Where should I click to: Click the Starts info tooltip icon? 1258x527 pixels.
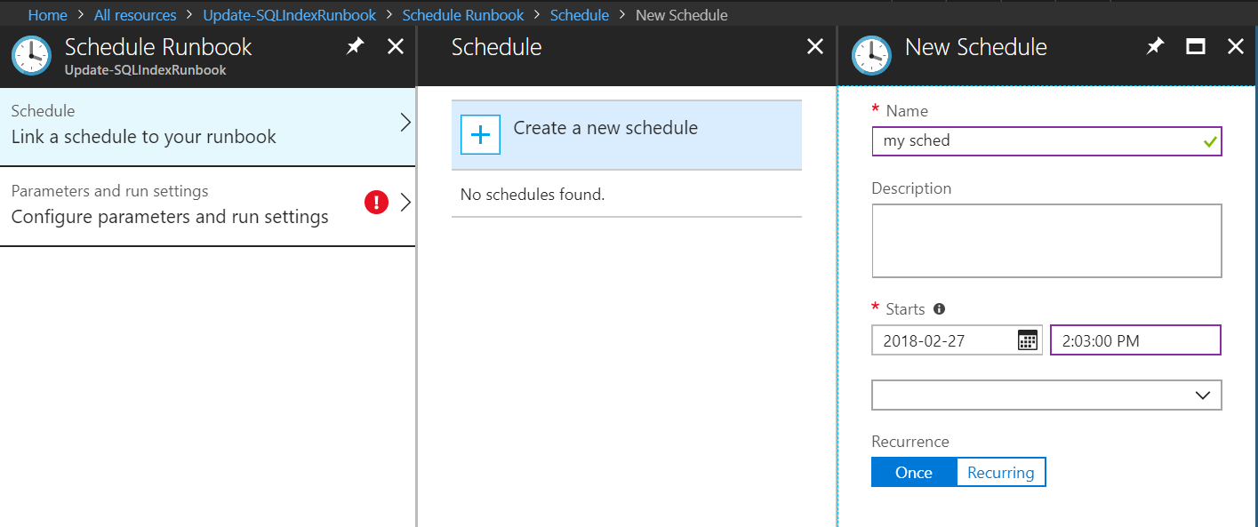click(940, 309)
